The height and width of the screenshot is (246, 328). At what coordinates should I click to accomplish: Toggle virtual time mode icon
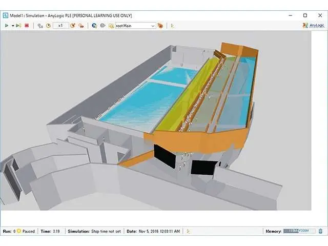(81, 26)
